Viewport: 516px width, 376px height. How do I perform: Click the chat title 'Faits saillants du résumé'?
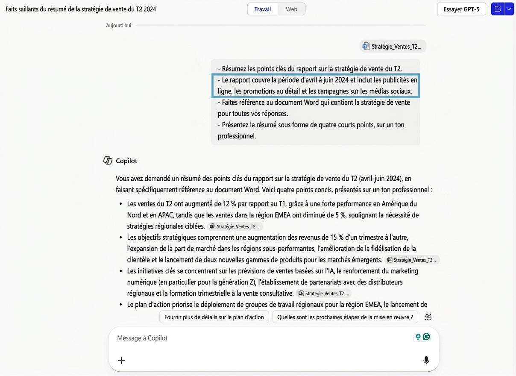click(81, 9)
